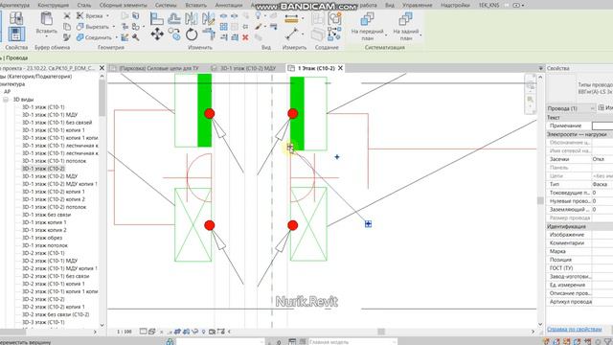
Task: Click the drawing area horizontal scrollbar thumb
Action: [381, 332]
